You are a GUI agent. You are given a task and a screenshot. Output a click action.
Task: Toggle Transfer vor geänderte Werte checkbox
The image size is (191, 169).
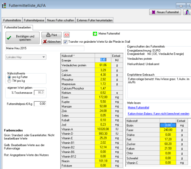[x=65, y=42]
